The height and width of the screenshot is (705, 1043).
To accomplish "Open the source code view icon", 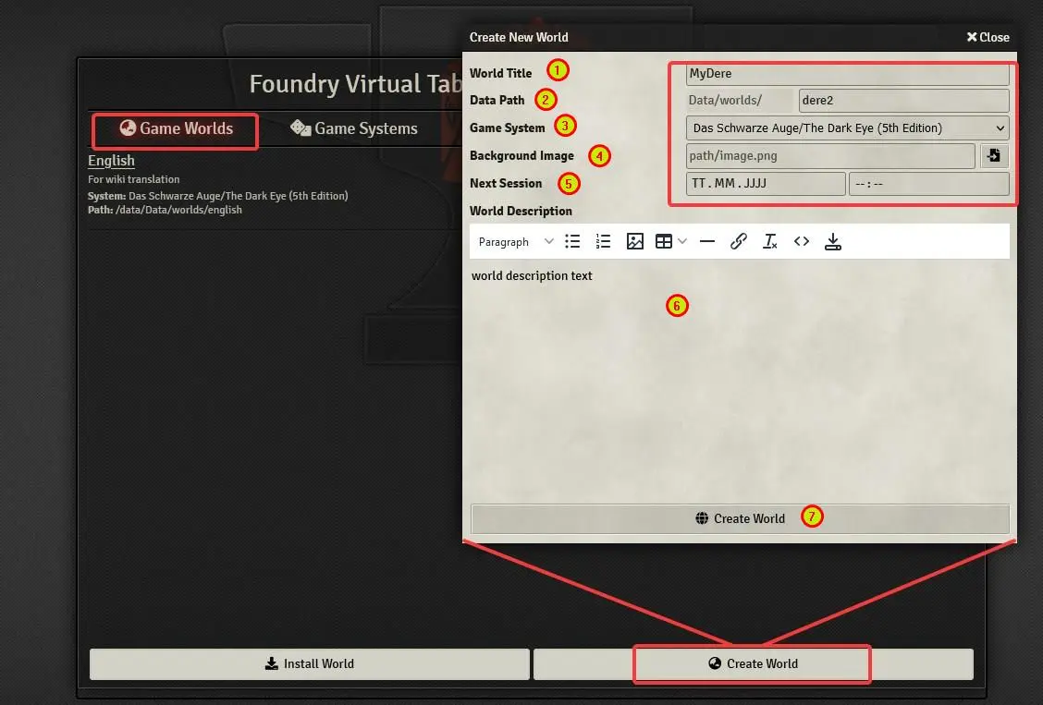I will click(x=802, y=241).
